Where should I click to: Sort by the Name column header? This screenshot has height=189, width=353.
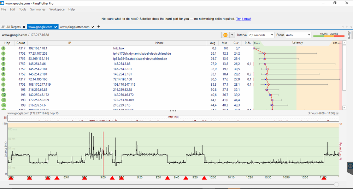pos(159,43)
